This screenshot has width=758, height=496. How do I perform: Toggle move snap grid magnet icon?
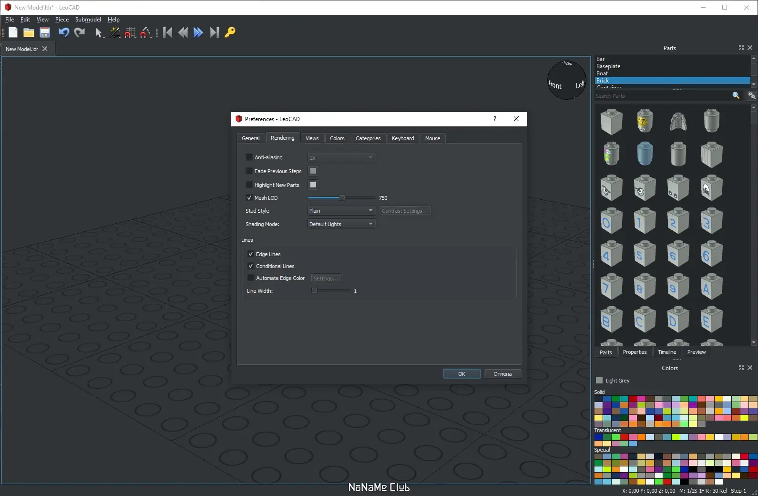coord(130,32)
